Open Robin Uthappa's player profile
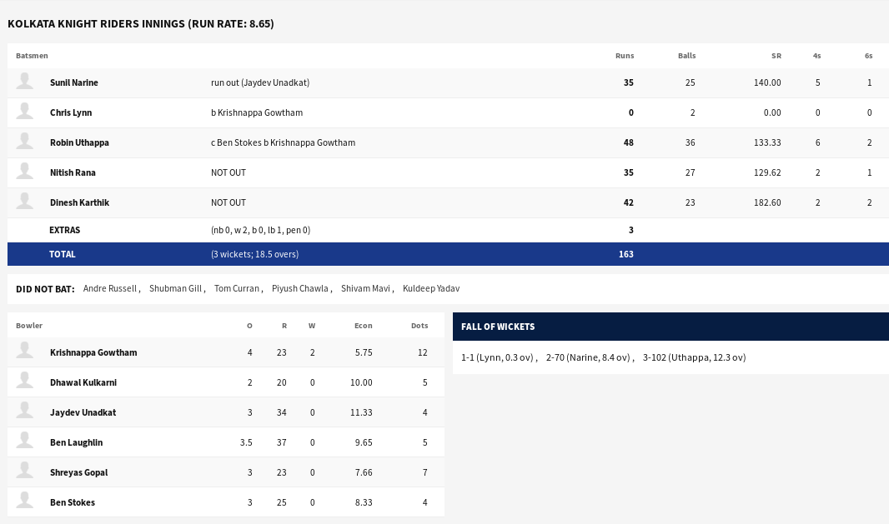 click(79, 142)
